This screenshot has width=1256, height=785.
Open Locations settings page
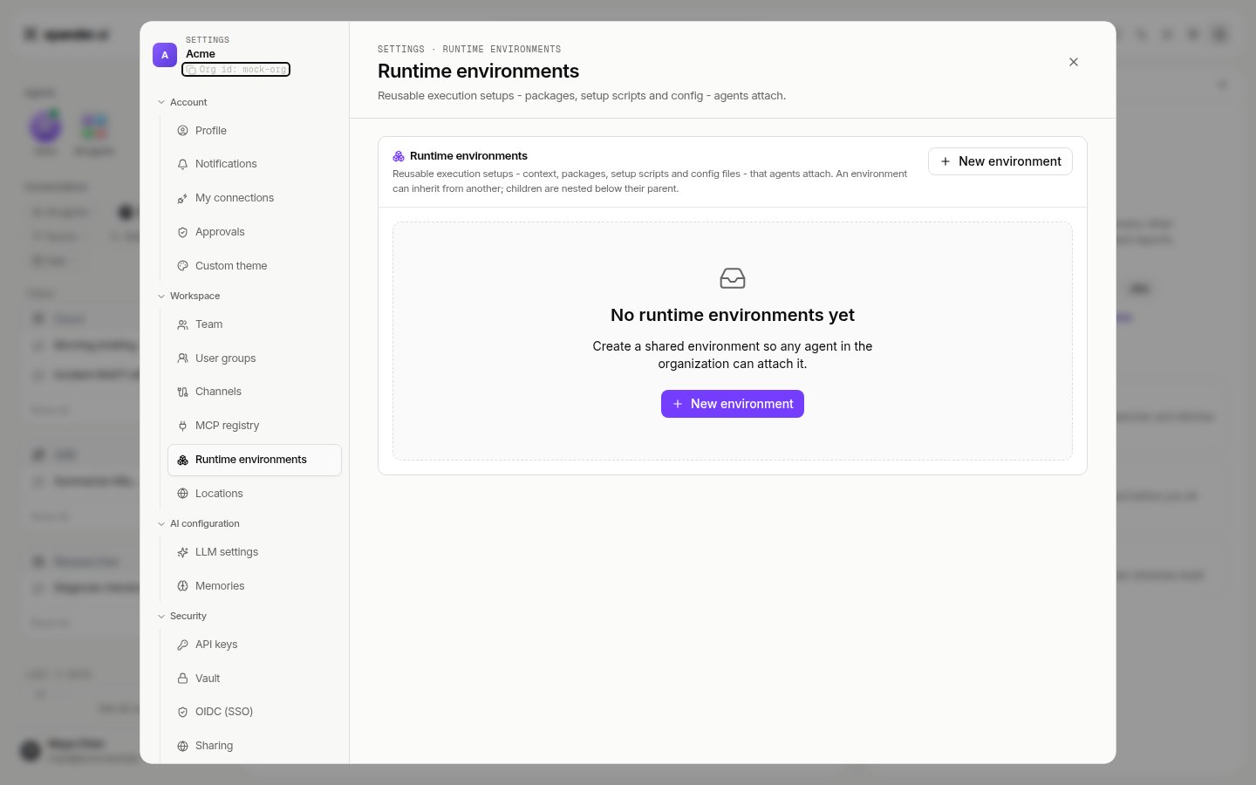click(255, 494)
